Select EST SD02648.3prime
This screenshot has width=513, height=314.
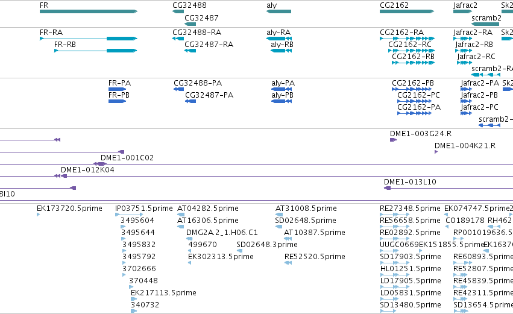pos(266,245)
